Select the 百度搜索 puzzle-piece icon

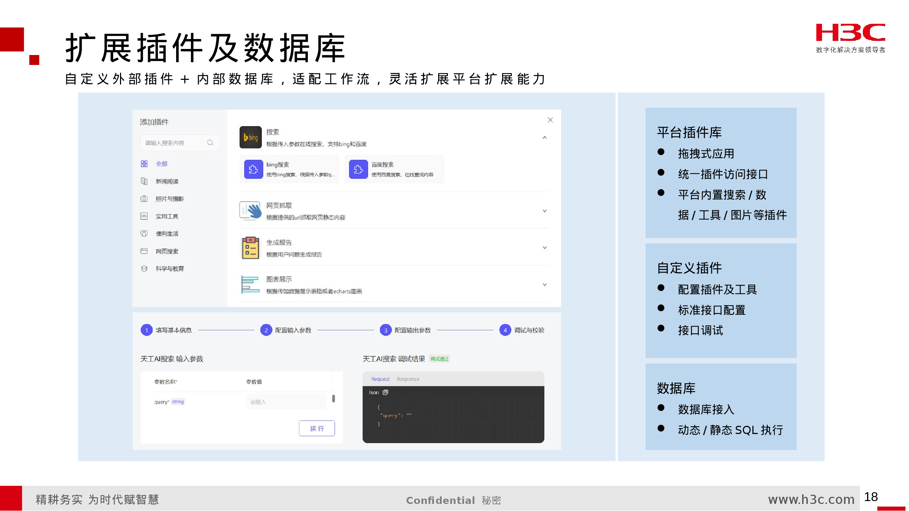(x=358, y=169)
